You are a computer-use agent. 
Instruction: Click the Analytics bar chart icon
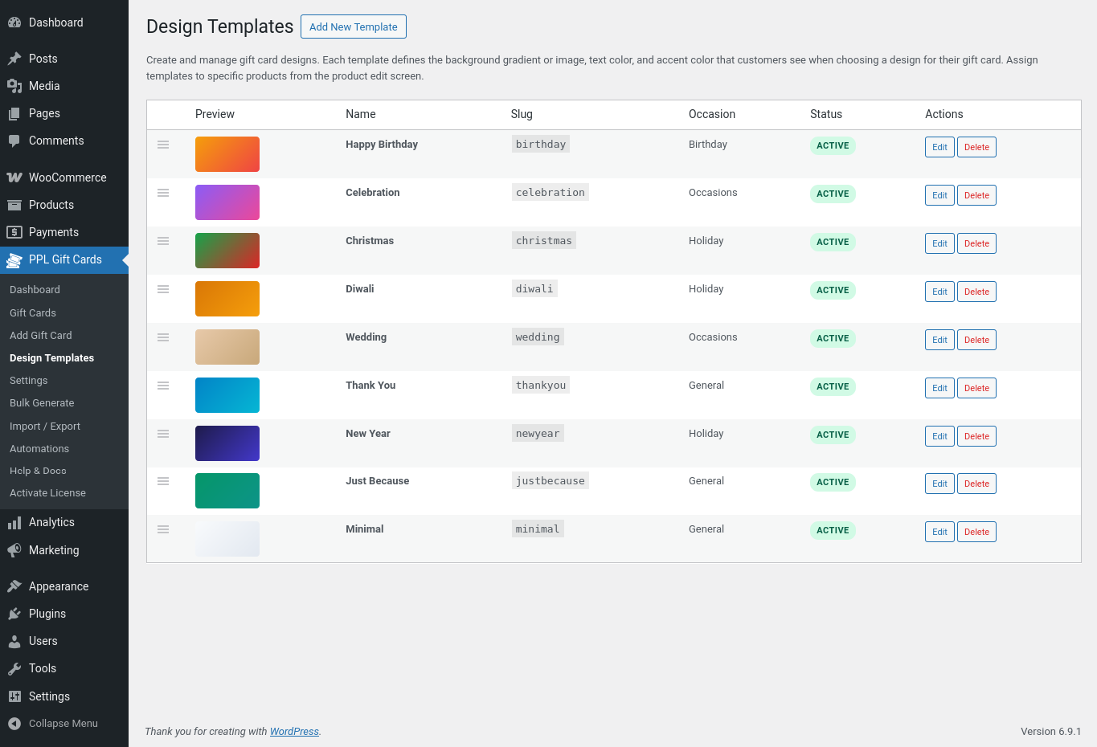coord(14,523)
